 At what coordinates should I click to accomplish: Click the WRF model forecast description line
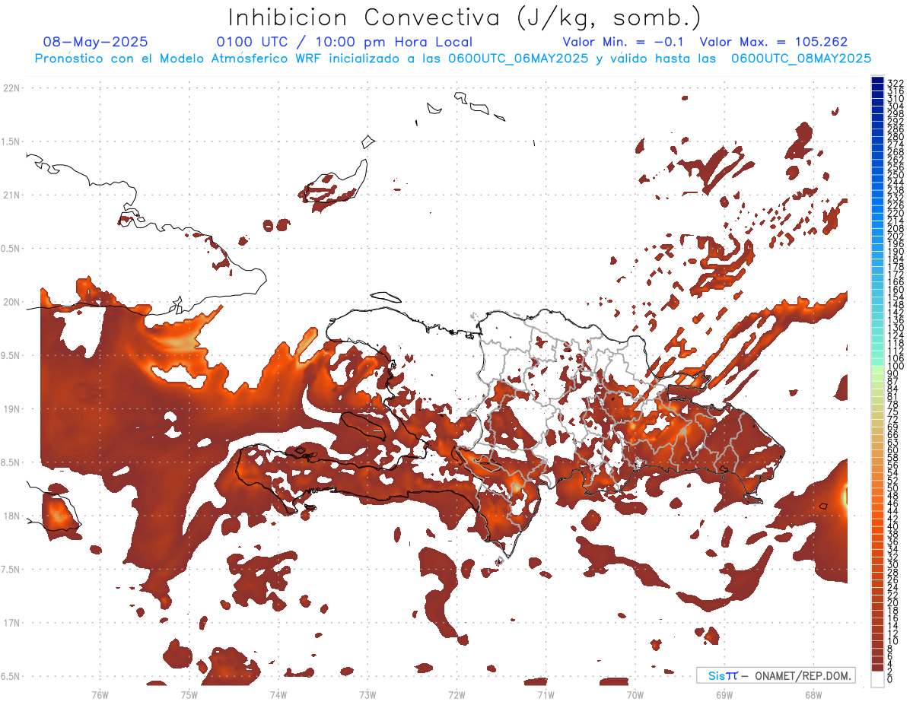click(x=453, y=59)
